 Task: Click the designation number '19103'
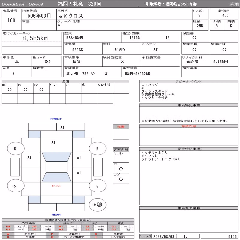click(x=134, y=38)
